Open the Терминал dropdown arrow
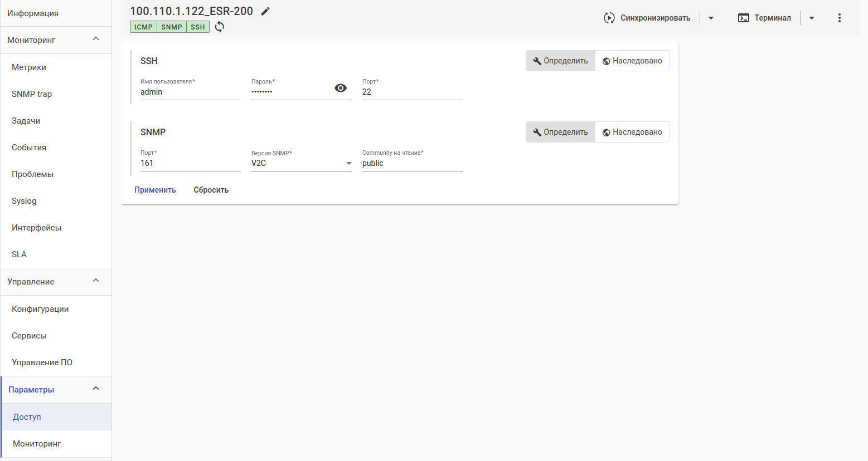This screenshot has height=461, width=868. click(812, 18)
